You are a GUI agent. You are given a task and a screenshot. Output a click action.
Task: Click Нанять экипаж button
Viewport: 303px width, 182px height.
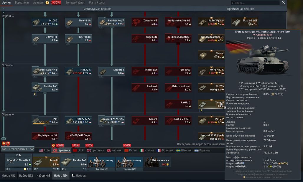tap(157, 162)
